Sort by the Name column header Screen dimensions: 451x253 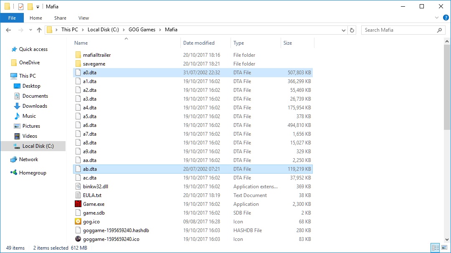tap(81, 43)
